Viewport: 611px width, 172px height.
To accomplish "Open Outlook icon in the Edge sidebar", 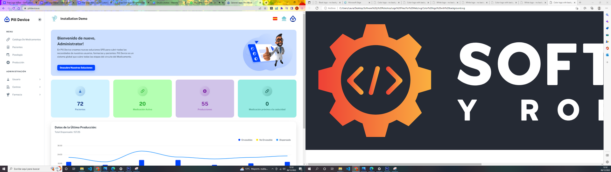I will pos(607,55).
